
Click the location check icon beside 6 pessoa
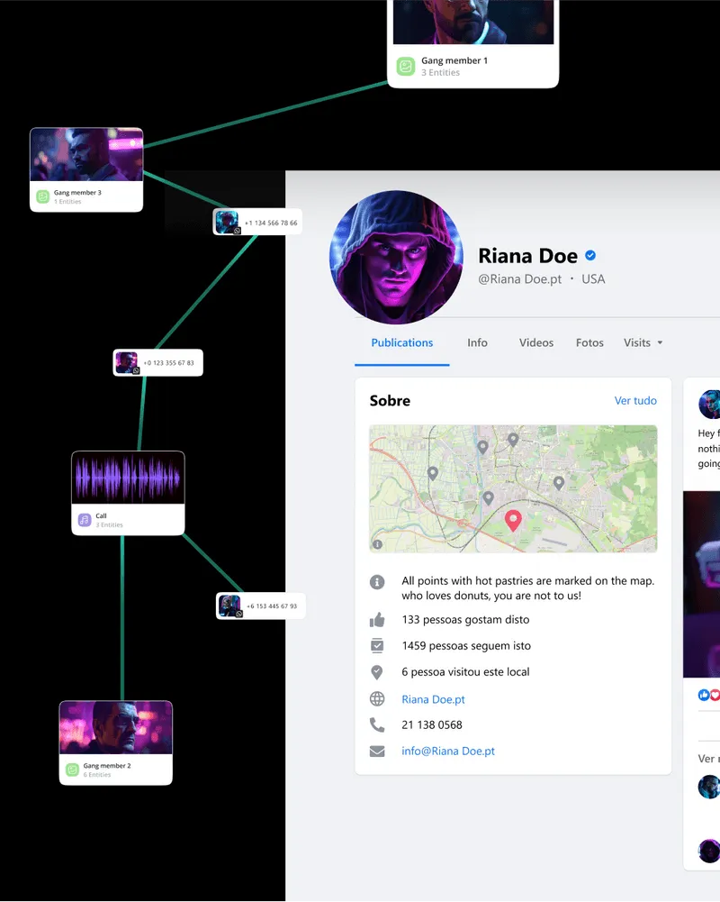tap(377, 671)
